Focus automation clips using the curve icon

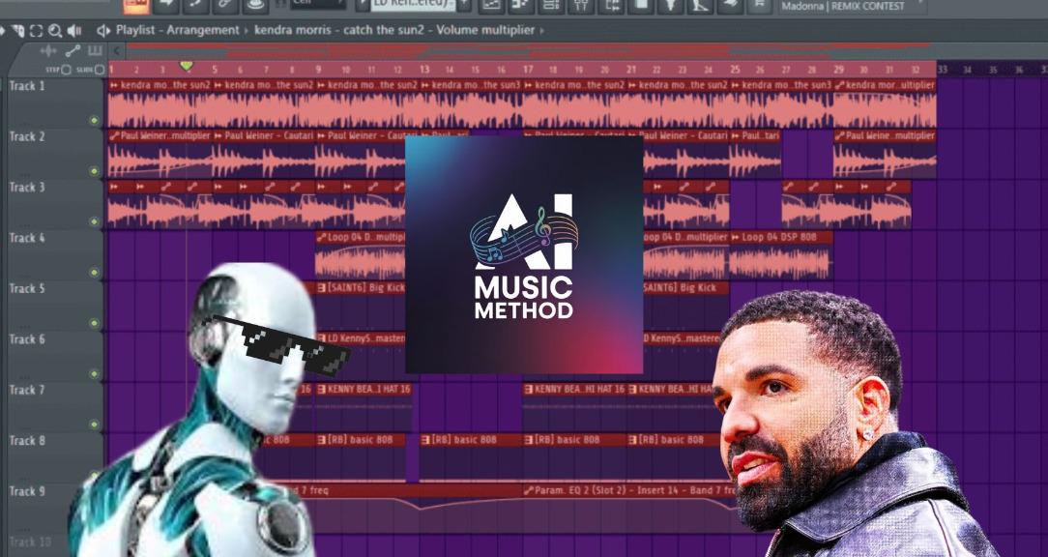[x=73, y=51]
